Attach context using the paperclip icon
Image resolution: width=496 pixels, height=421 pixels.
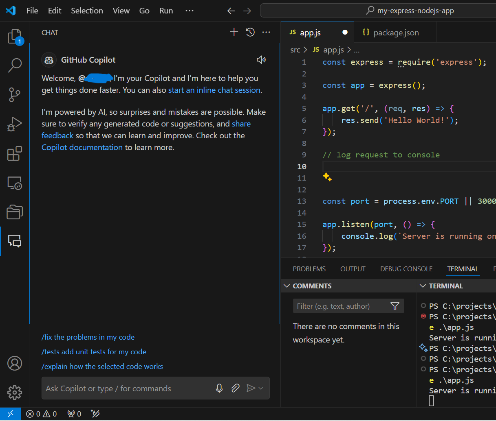coord(235,388)
